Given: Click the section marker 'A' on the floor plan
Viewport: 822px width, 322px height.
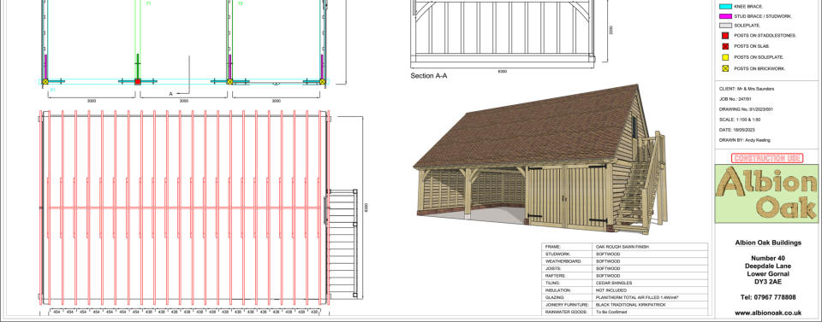Looking at the screenshot, I should (170, 94).
